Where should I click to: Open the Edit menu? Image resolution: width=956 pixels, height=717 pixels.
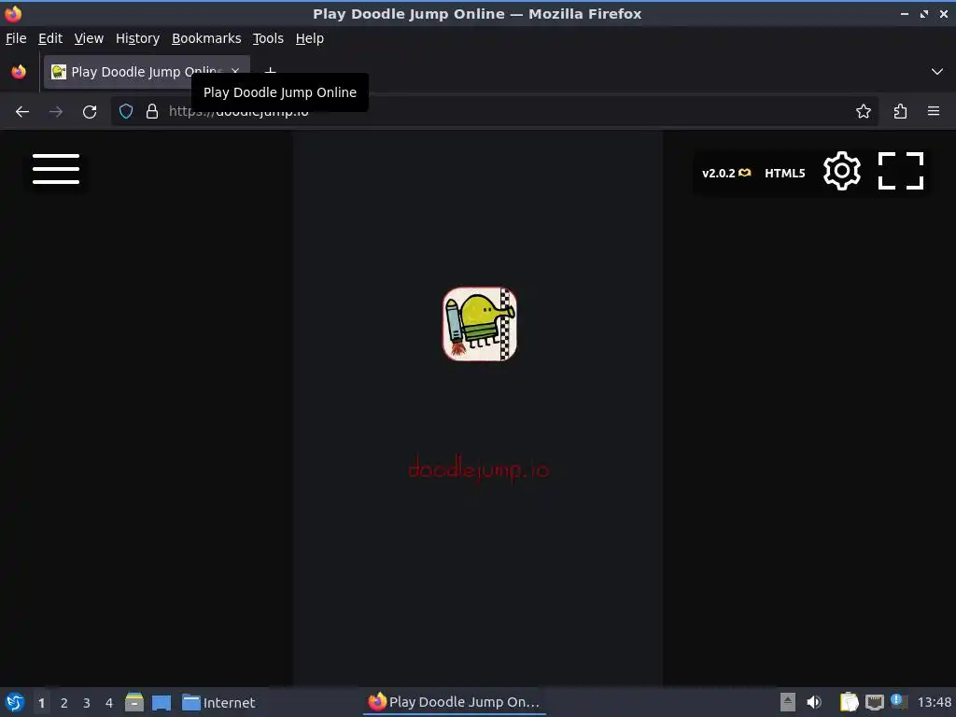click(x=50, y=38)
